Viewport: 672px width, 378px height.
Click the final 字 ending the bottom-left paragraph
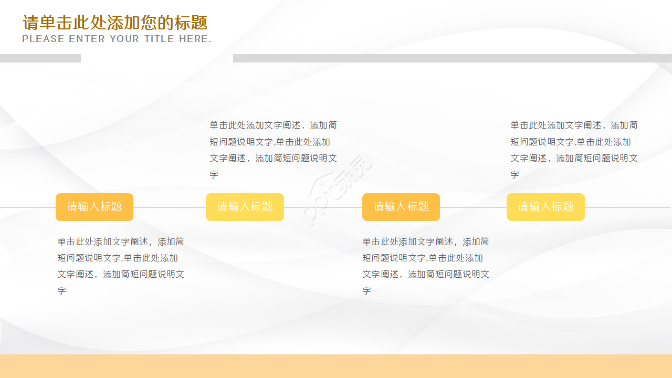62,291
